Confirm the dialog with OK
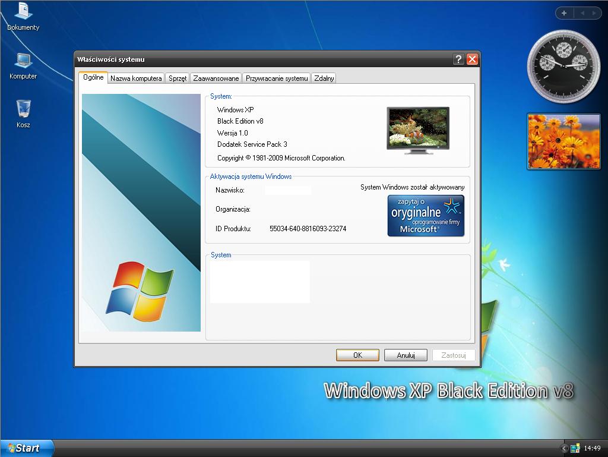The width and height of the screenshot is (608, 457). [357, 355]
